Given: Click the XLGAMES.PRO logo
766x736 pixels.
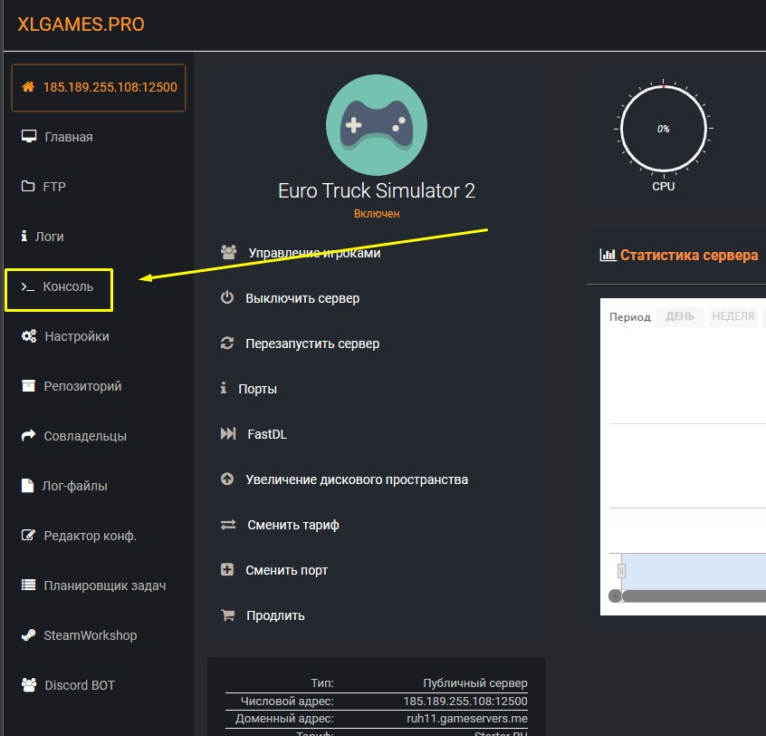Looking at the screenshot, I should (x=81, y=24).
